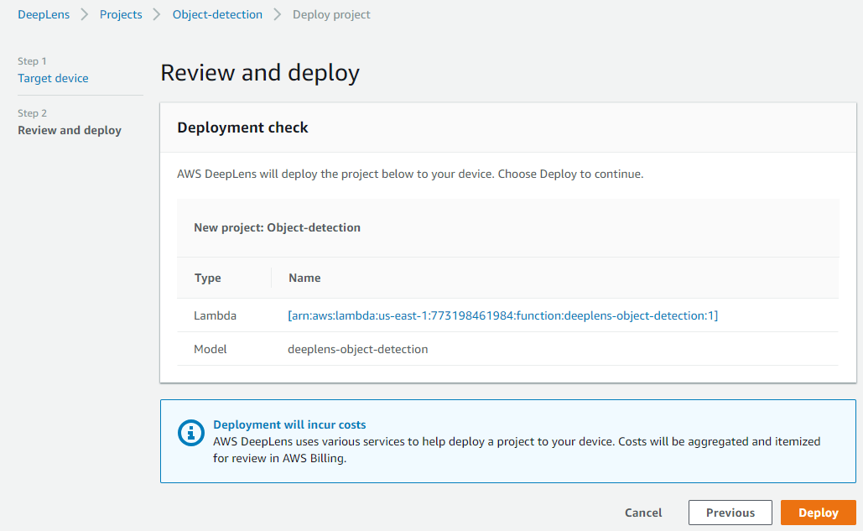Select the Review and deploy sidebar step
The width and height of the screenshot is (863, 531).
[70, 130]
